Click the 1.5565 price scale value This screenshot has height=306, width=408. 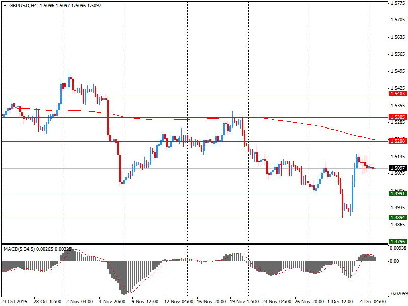tap(398, 54)
